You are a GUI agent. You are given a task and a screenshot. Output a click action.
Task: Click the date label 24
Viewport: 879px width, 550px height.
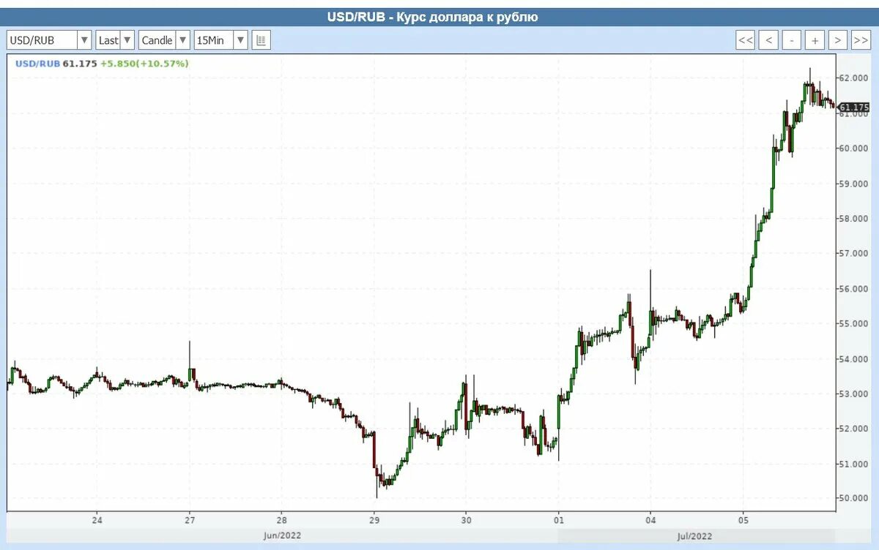(97, 521)
